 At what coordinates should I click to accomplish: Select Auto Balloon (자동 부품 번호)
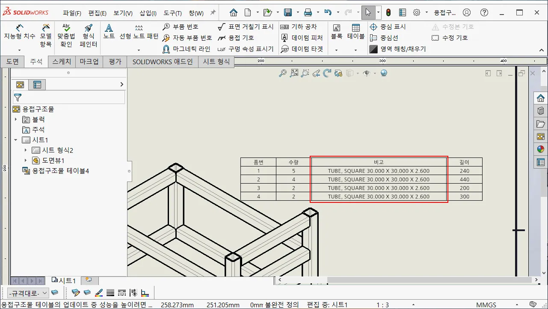pos(187,38)
